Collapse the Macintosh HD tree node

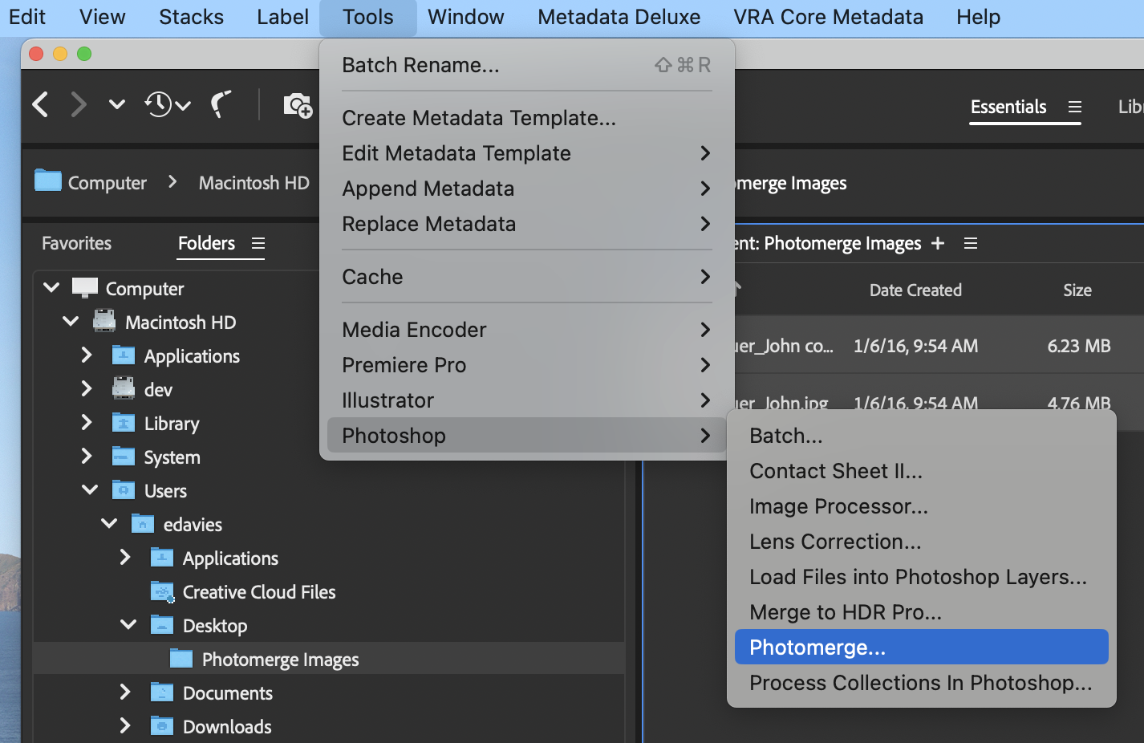(x=71, y=321)
